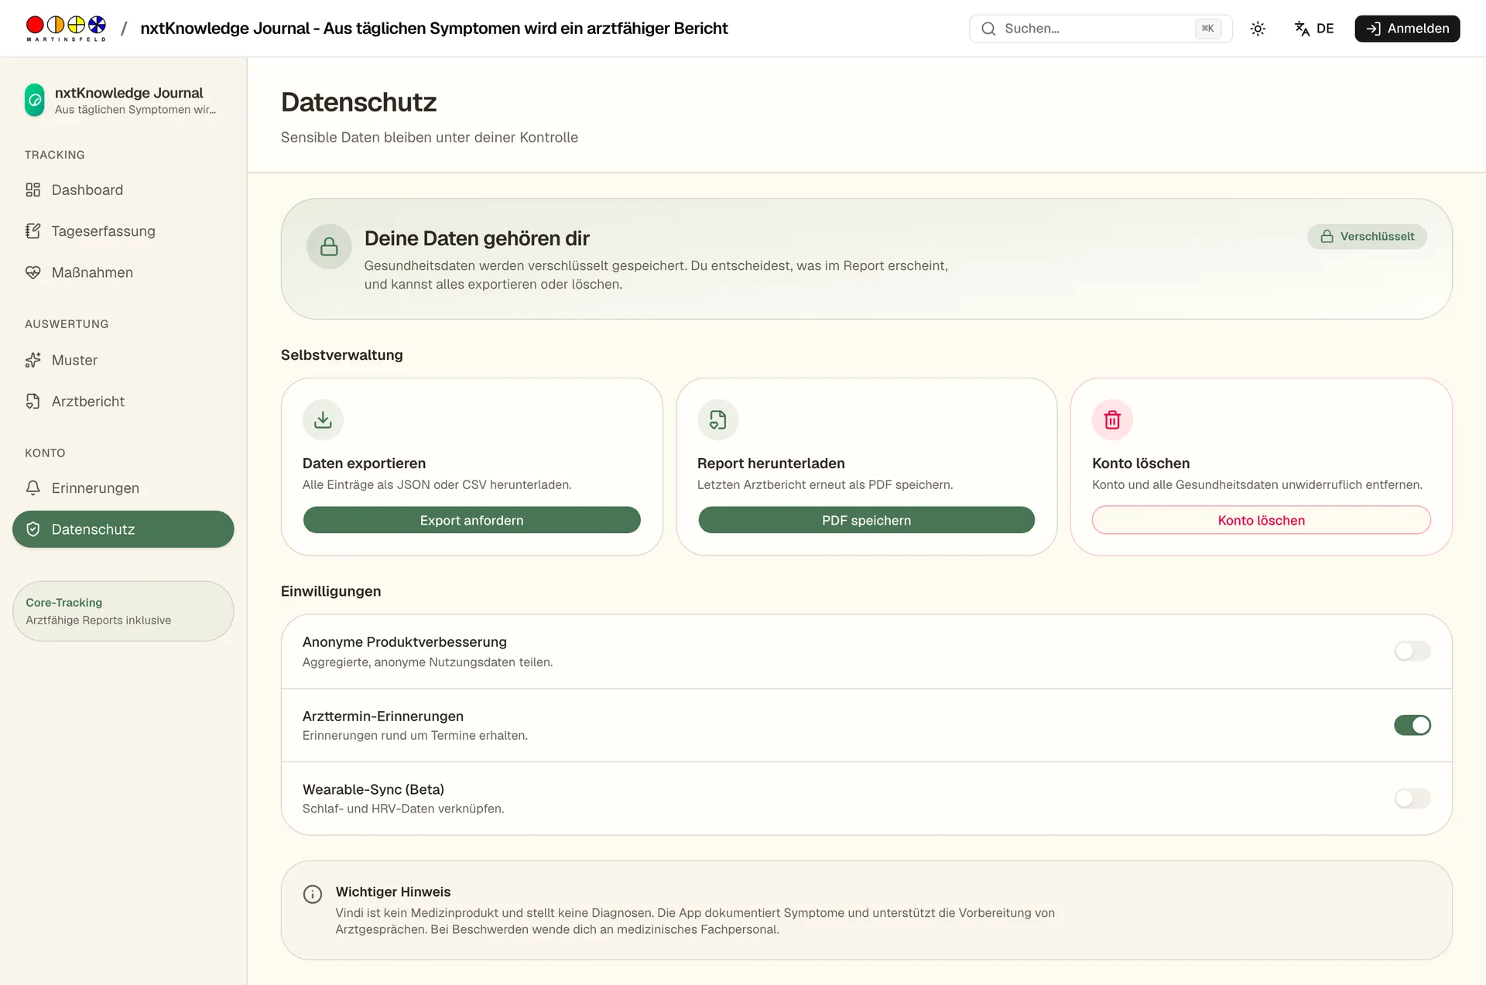Click the download icon on Daten exportieren card

point(323,419)
